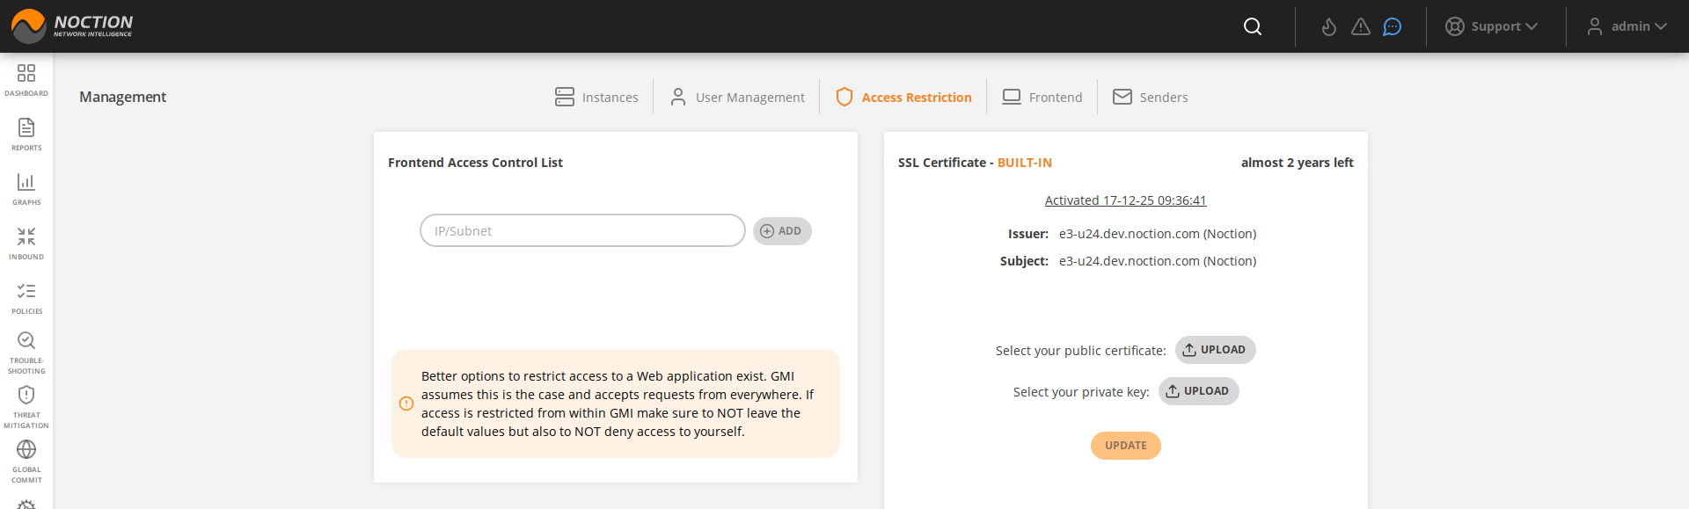Switch to the User Management tab
This screenshot has width=1689, height=509.
click(737, 97)
